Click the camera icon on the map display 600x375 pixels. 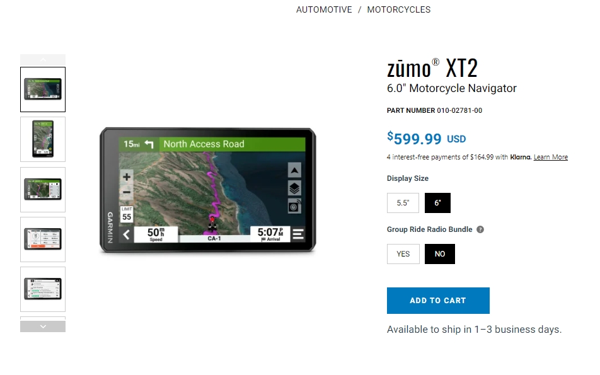click(294, 206)
